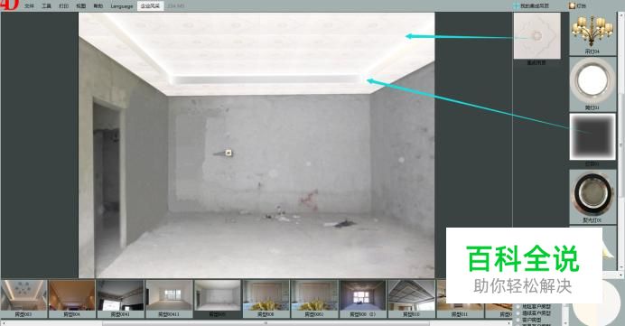Click the red 4D logo

tap(9, 5)
